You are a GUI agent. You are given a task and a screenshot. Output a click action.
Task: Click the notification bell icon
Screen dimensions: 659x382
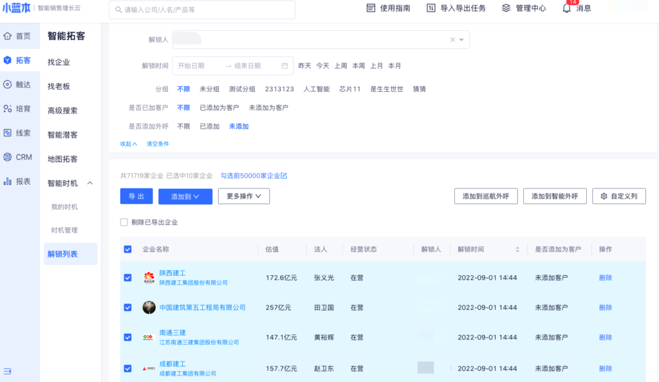click(566, 8)
